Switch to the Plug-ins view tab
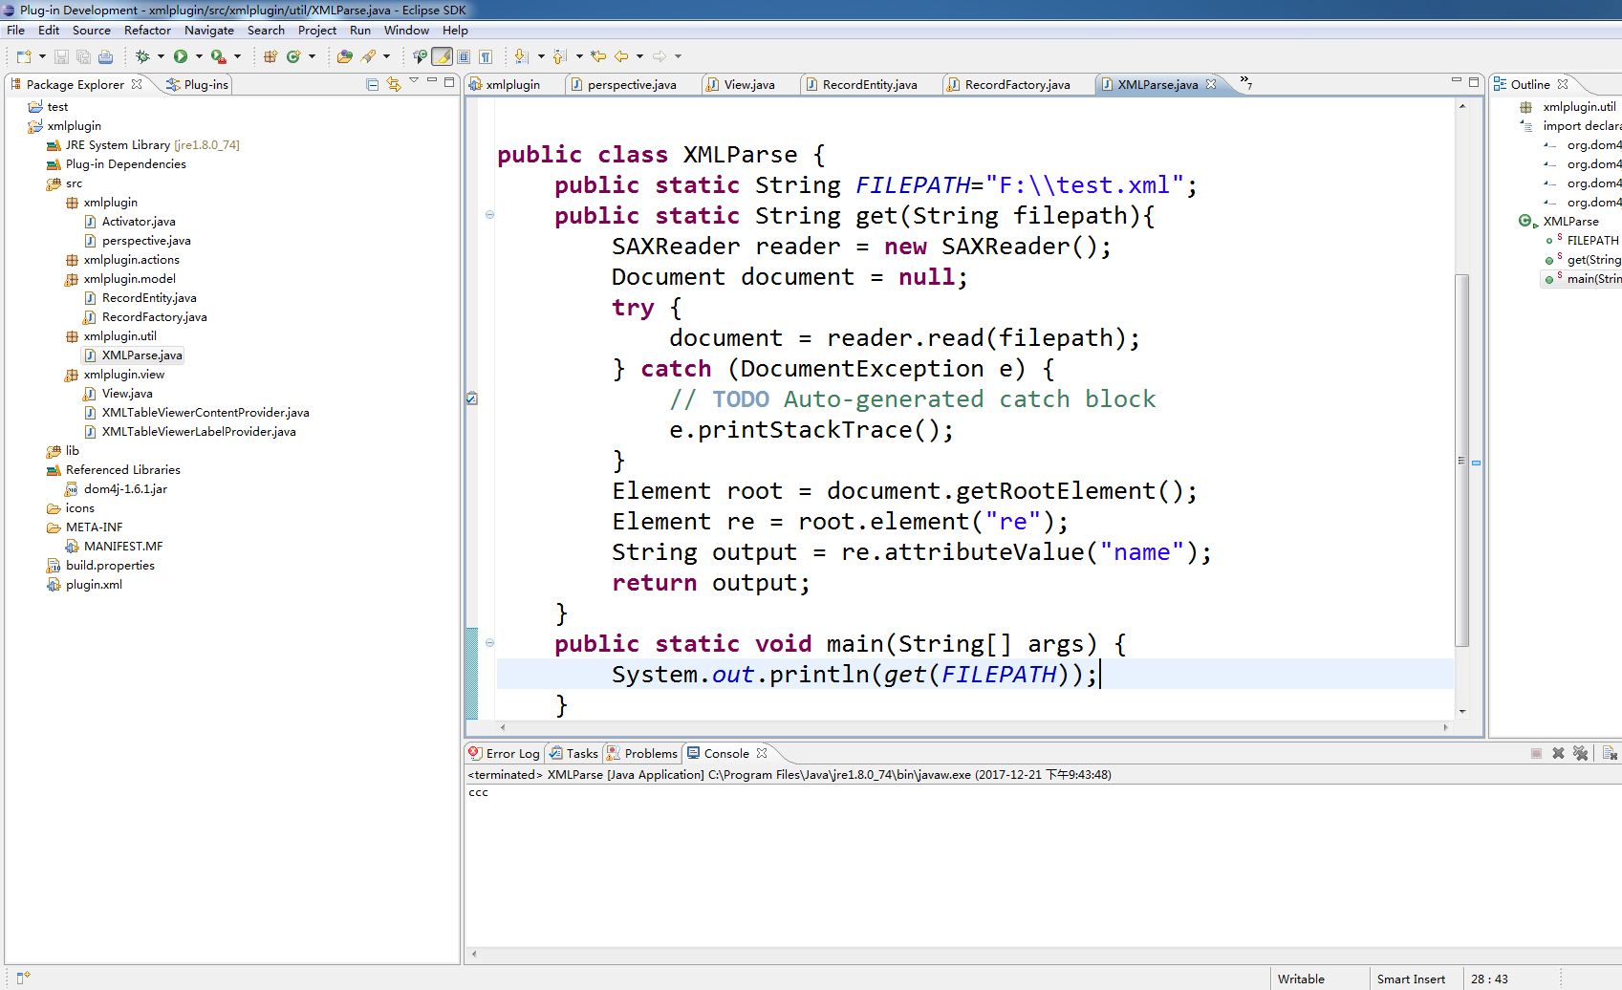The width and height of the screenshot is (1622, 990). click(197, 84)
